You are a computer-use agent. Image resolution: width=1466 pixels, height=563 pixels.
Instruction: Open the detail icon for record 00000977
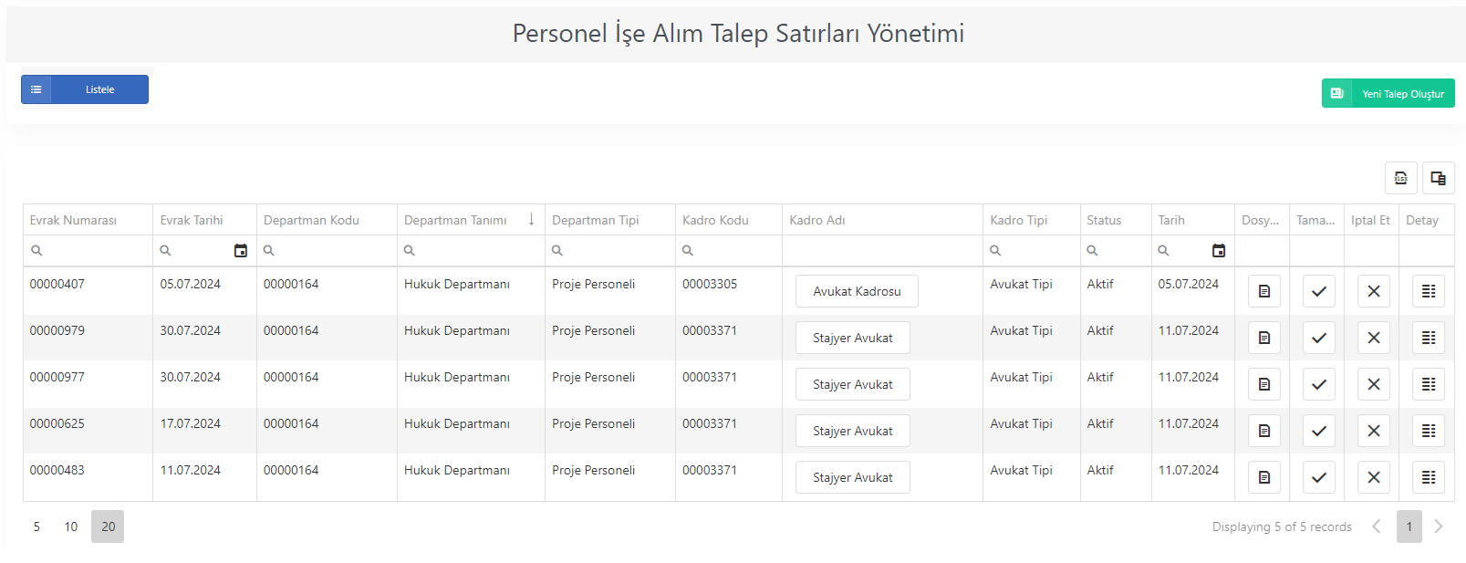pyautogui.click(x=1428, y=384)
